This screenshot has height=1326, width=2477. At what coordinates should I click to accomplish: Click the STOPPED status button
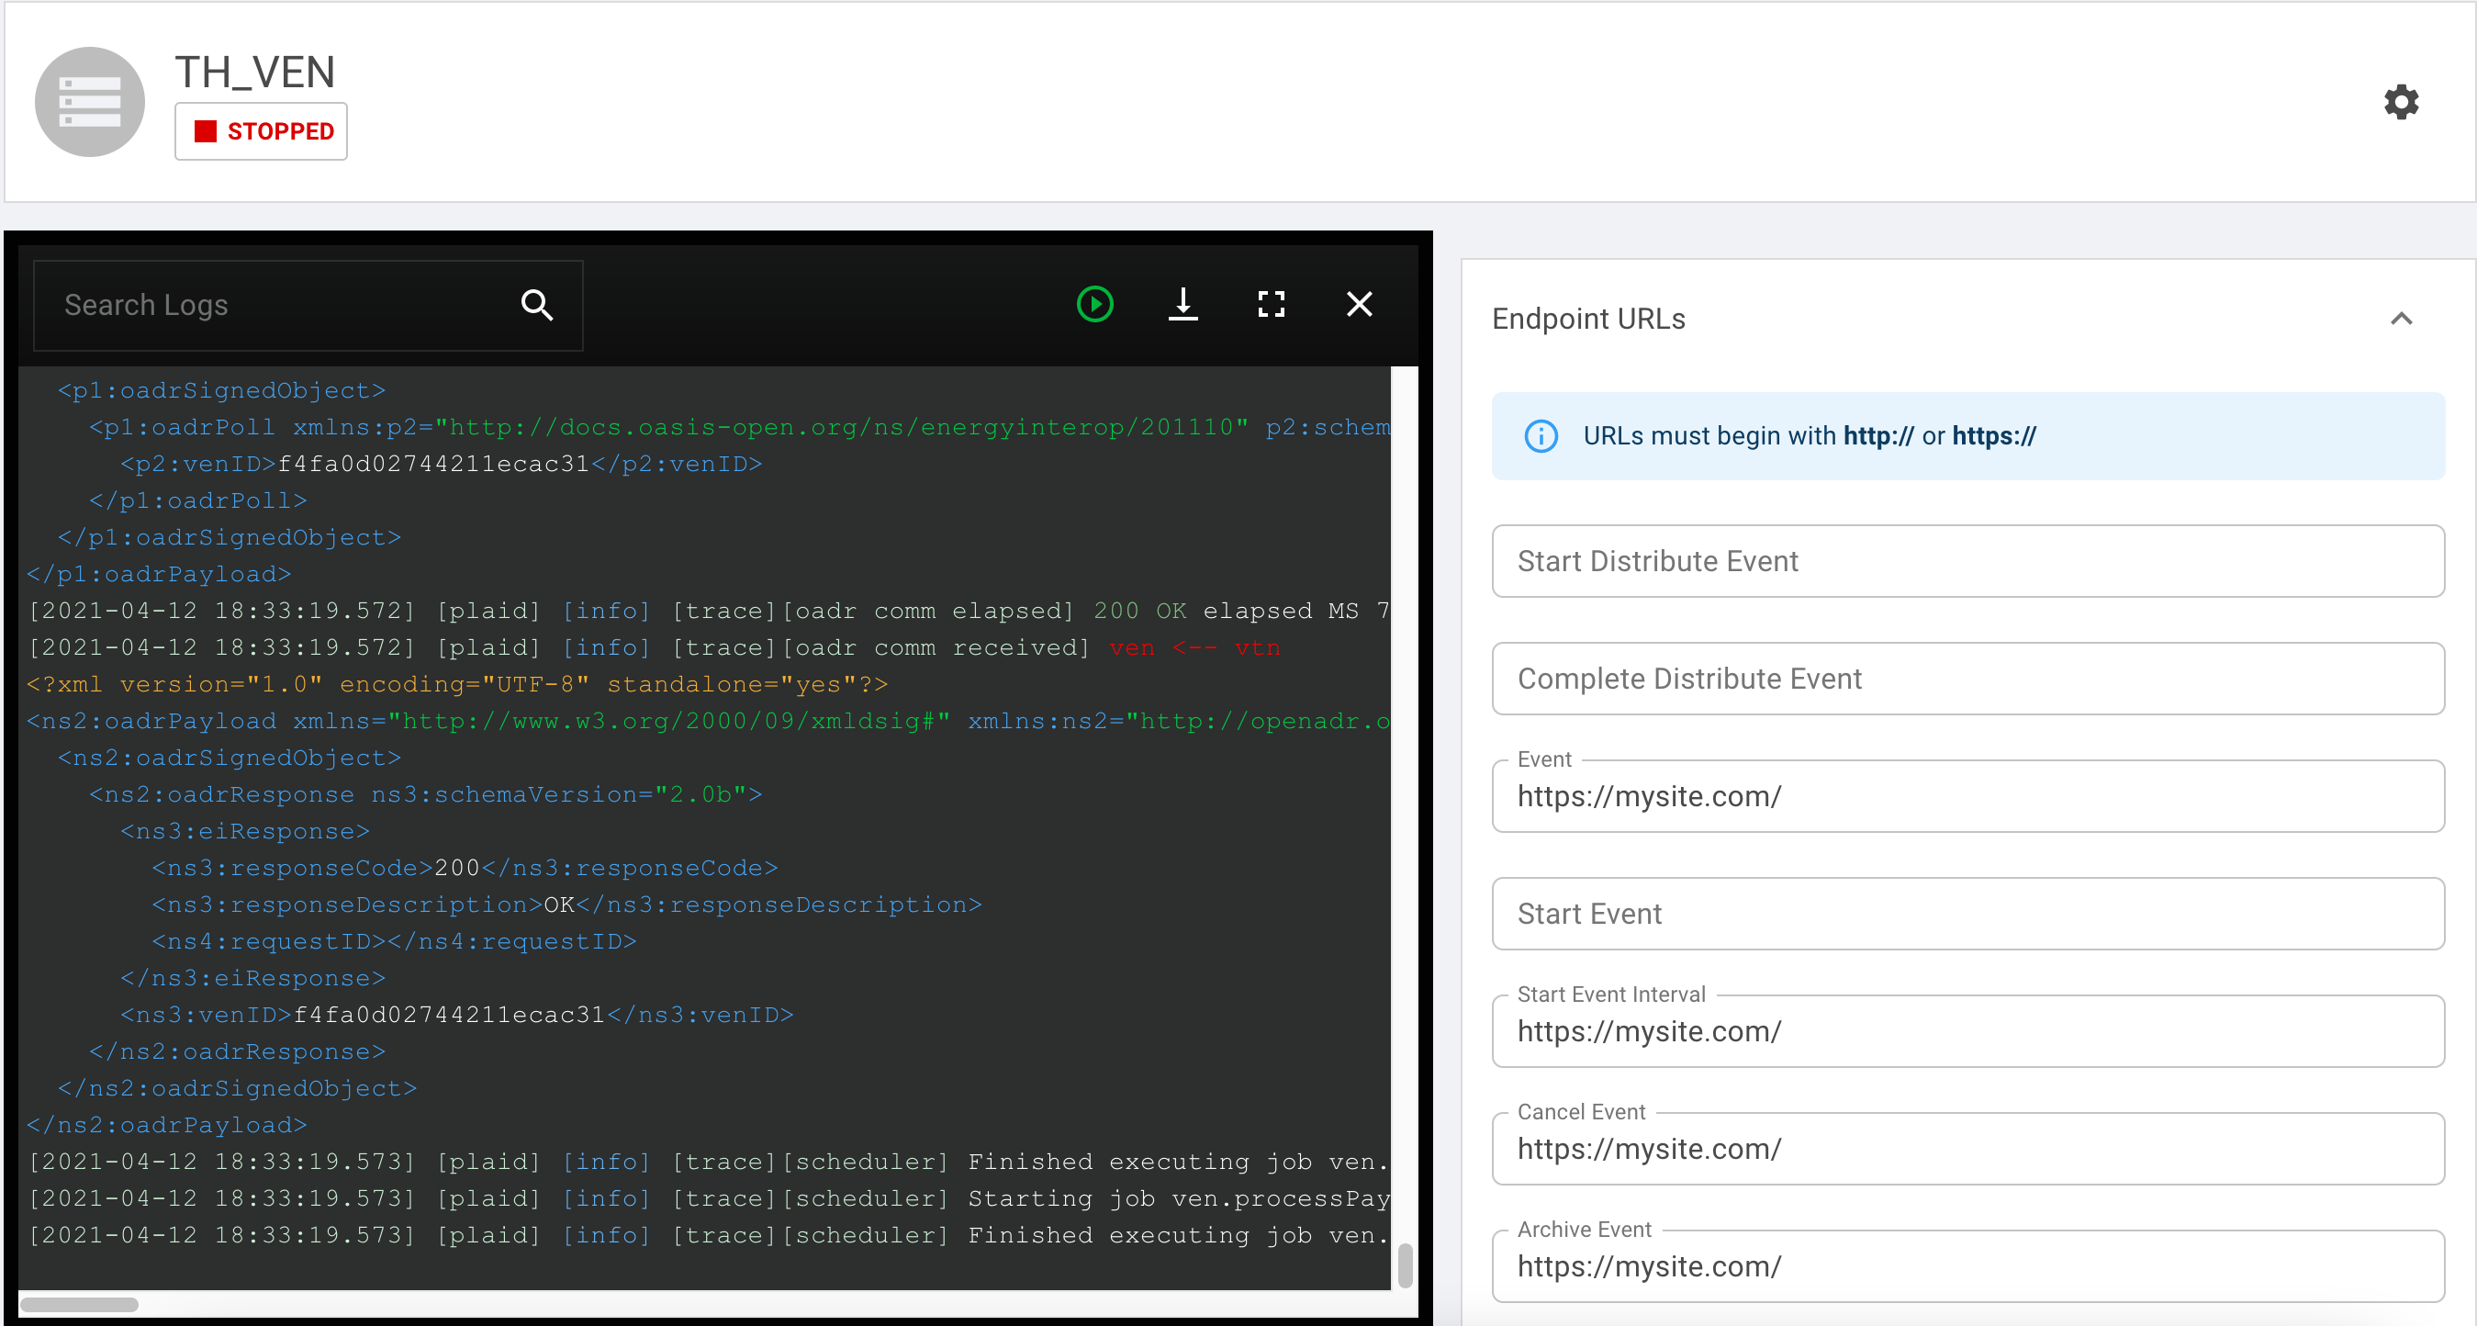tap(261, 131)
